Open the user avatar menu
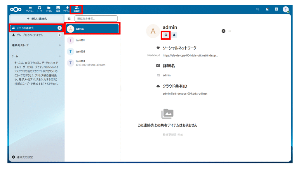 point(286,9)
